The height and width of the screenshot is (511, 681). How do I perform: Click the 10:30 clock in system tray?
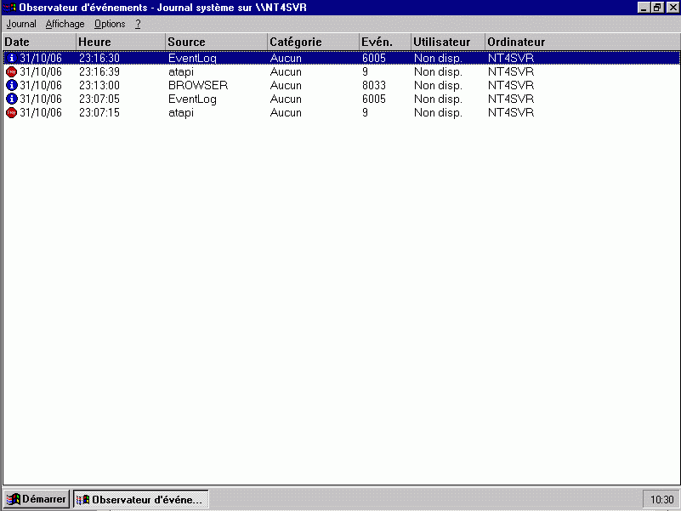(x=661, y=500)
